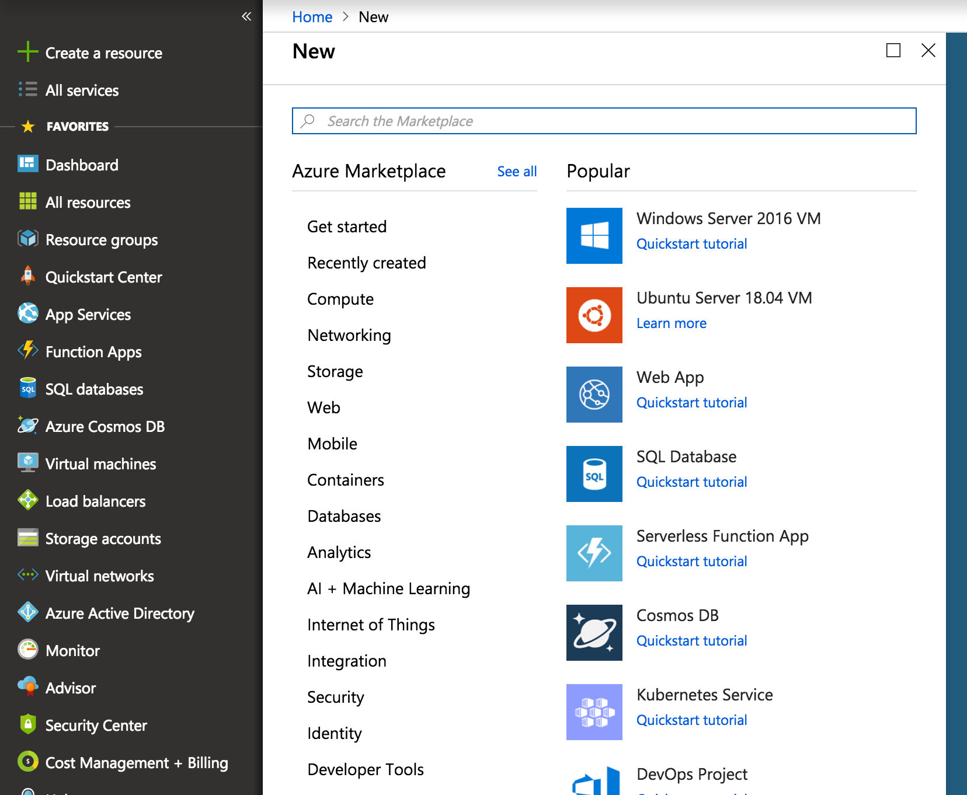
Task: Click the Search the Marketplace field
Action: coord(604,121)
